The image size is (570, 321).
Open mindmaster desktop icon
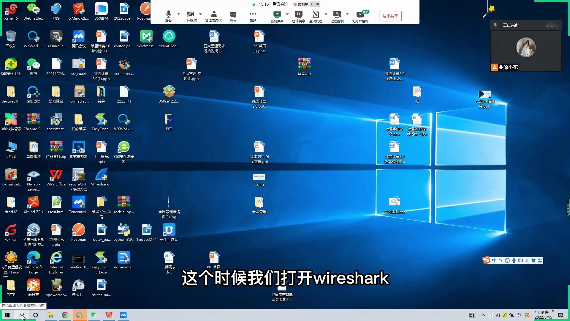coord(146,39)
